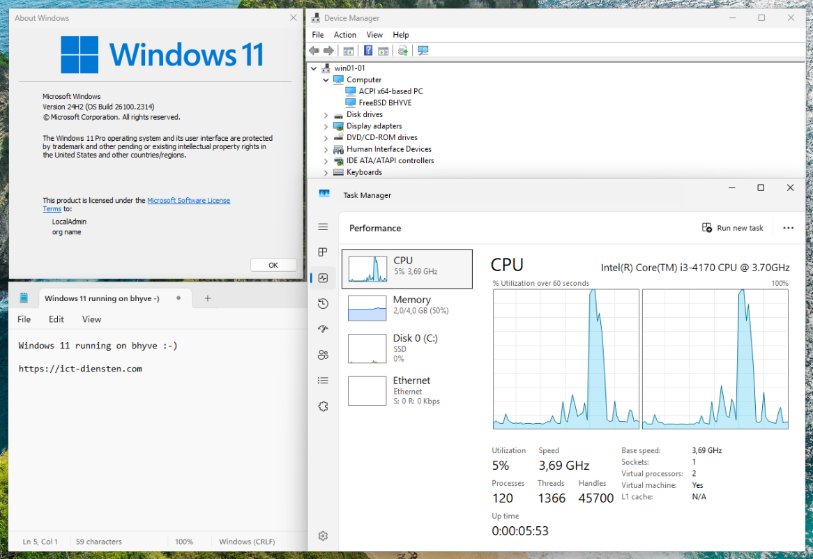Expand the Display adapters category

pos(326,126)
